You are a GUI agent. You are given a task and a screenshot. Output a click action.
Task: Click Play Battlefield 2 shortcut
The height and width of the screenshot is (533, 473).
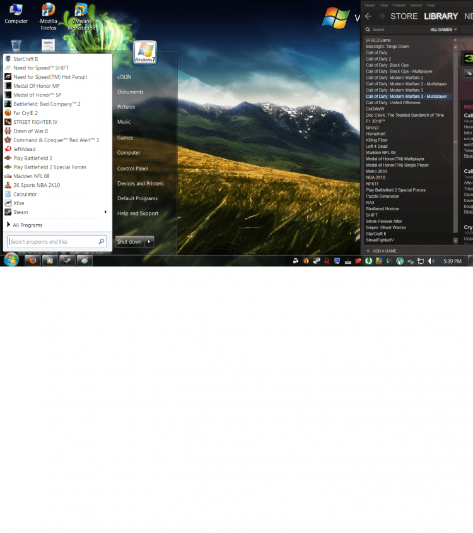pos(33,158)
